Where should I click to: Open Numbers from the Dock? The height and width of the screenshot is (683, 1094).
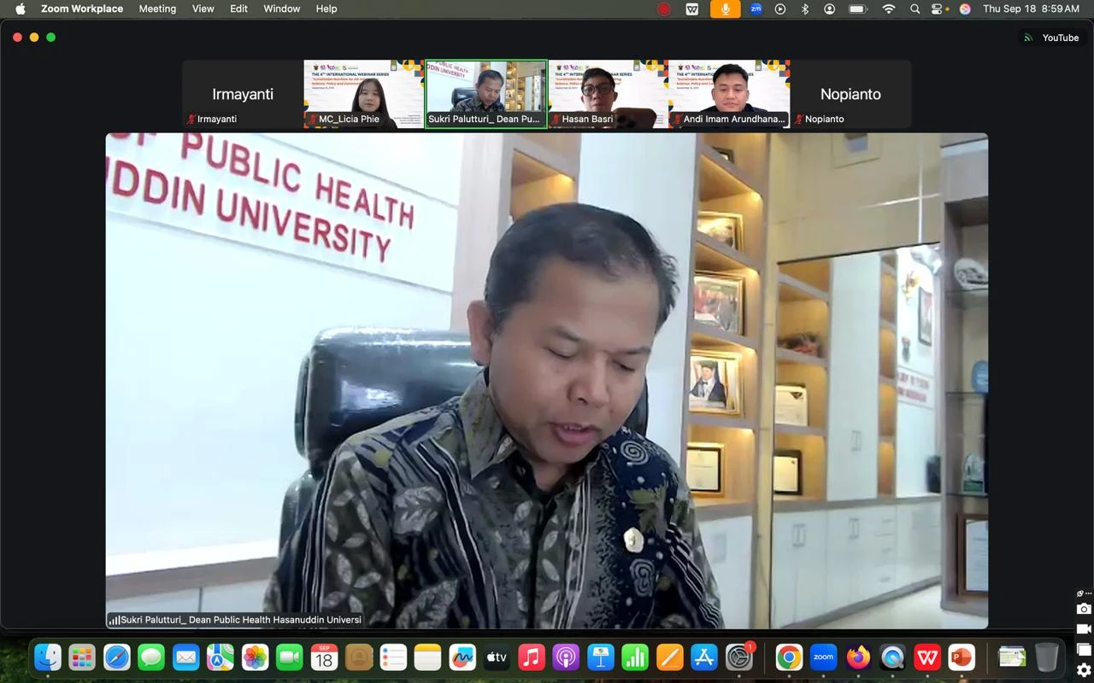[635, 657]
